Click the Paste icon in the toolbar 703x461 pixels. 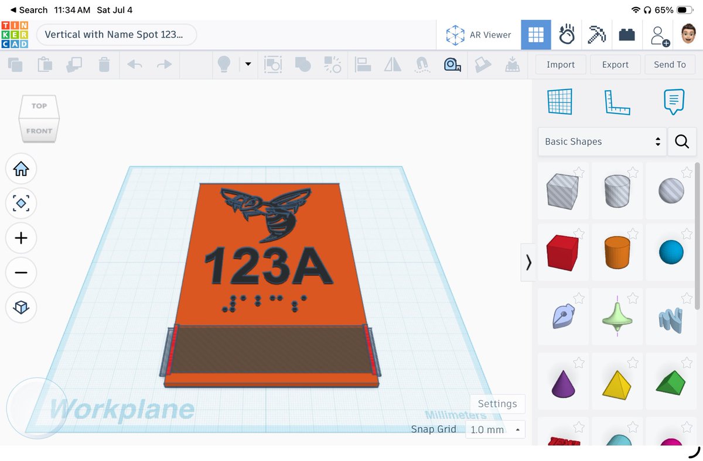click(45, 64)
